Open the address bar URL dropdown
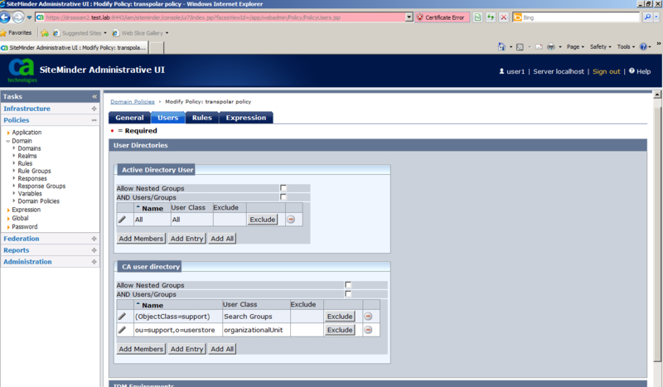The image size is (663, 387). click(x=409, y=17)
